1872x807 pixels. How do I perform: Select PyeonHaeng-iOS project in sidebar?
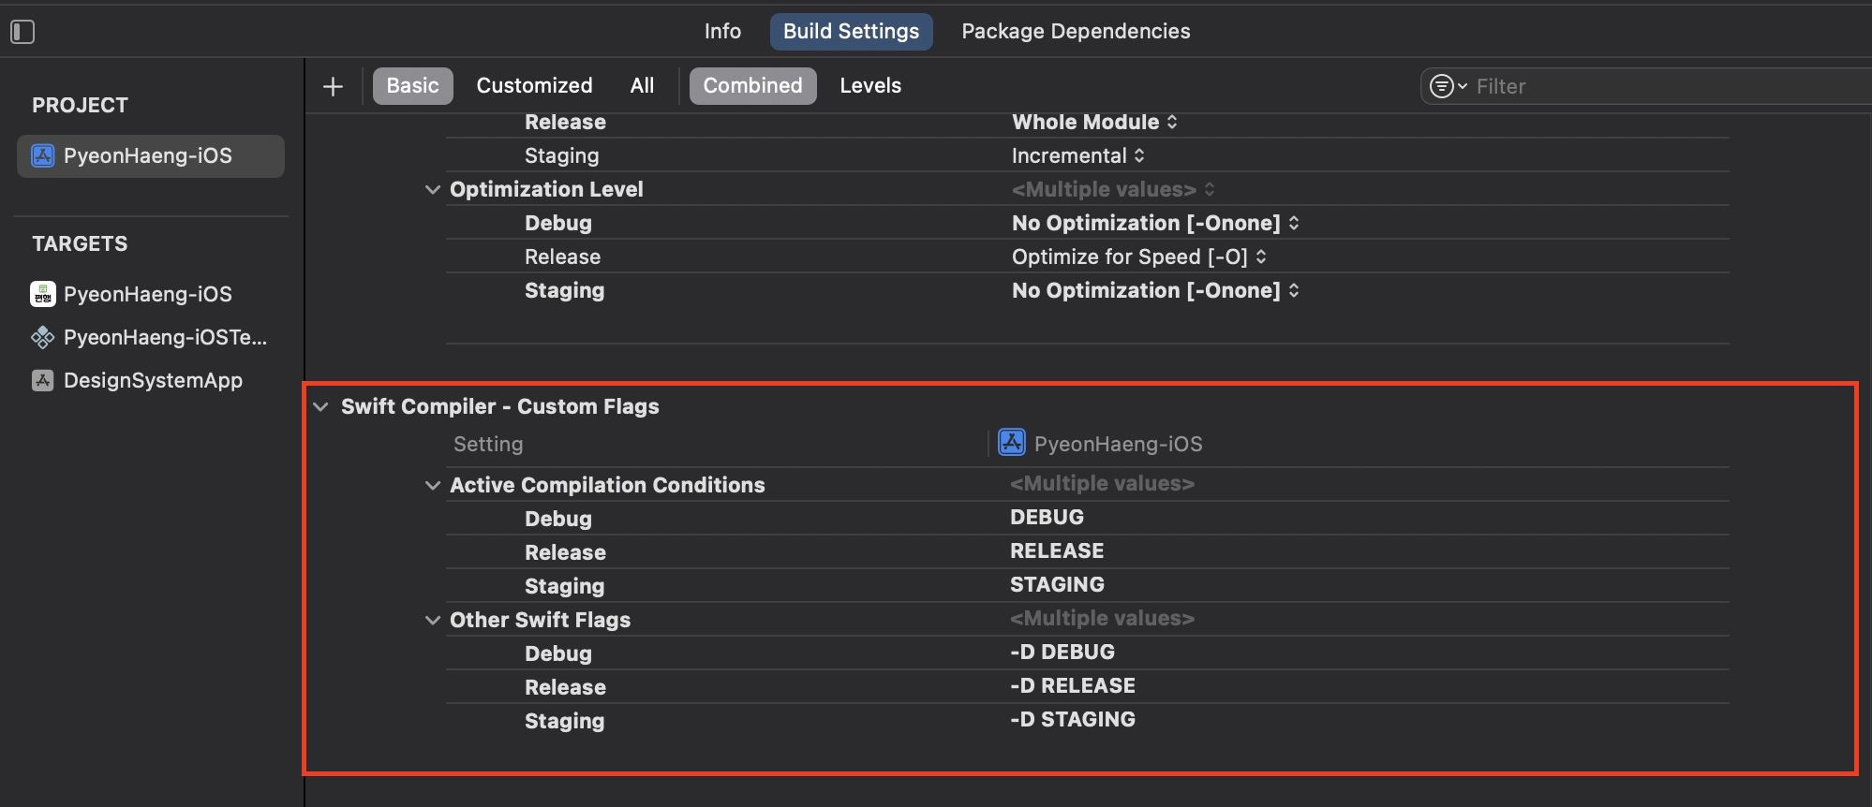click(x=151, y=155)
